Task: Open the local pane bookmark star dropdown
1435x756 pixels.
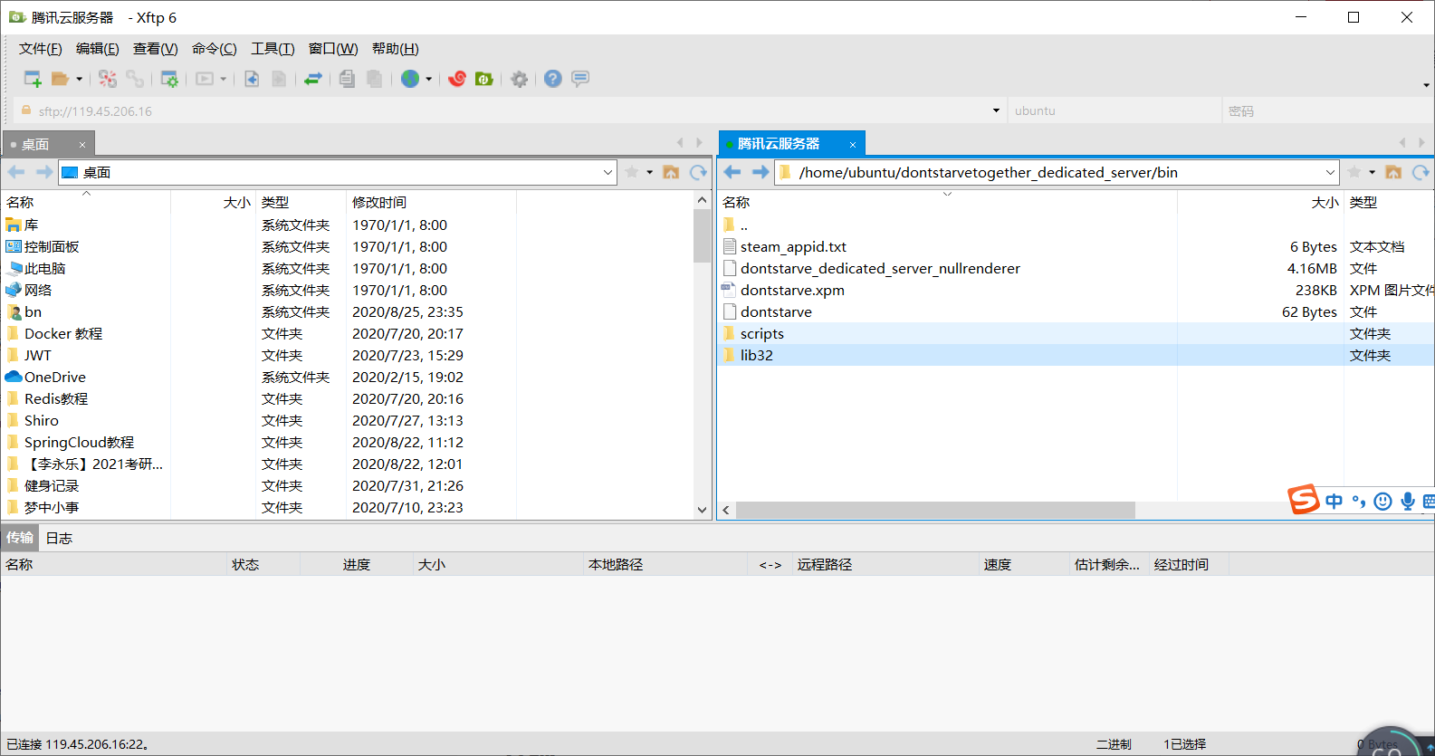Action: point(649,172)
